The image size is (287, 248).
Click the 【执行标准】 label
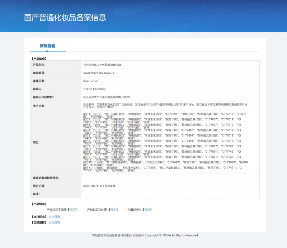pos(39,217)
